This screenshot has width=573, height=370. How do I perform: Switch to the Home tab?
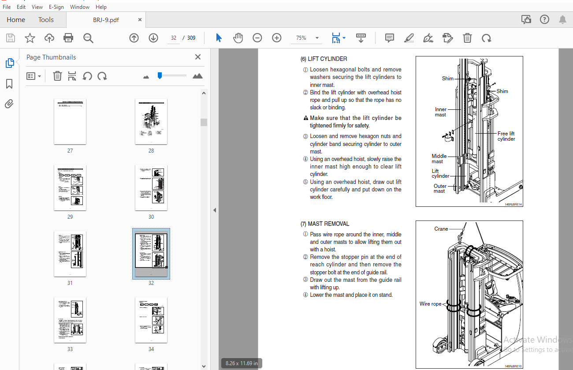tap(16, 19)
